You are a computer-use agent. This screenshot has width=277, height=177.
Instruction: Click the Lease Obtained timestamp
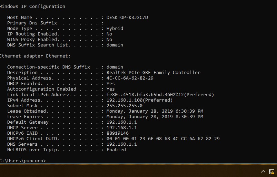pos(155,111)
